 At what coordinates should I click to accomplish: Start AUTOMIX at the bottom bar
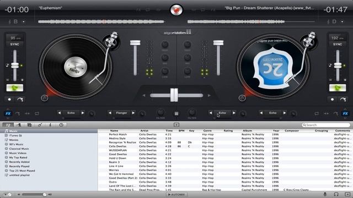(x=176, y=195)
